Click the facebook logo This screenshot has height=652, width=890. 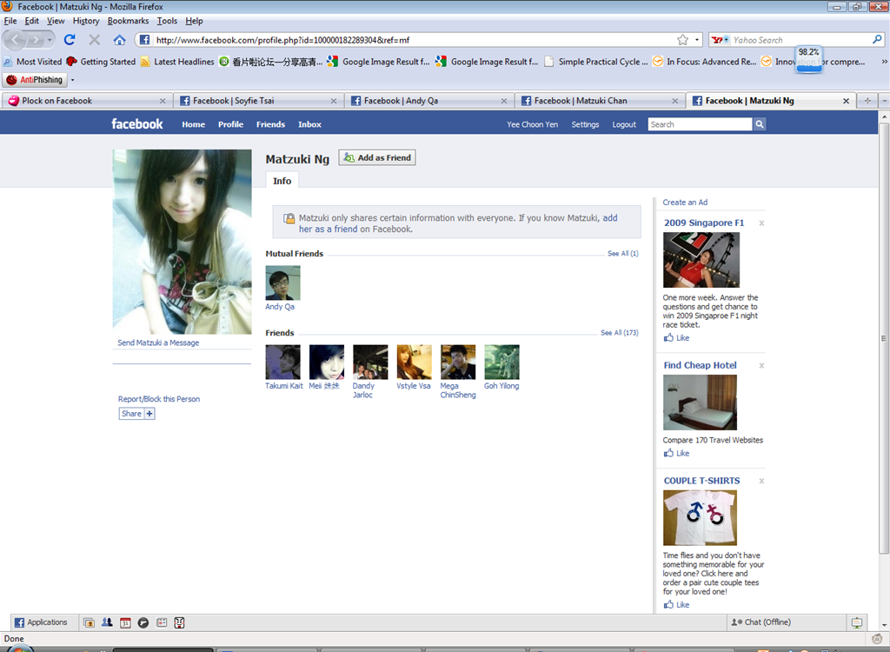[136, 123]
